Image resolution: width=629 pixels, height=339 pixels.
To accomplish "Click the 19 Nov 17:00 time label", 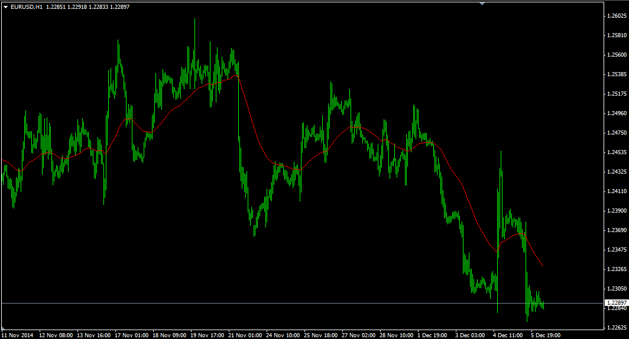I will click(207, 335).
